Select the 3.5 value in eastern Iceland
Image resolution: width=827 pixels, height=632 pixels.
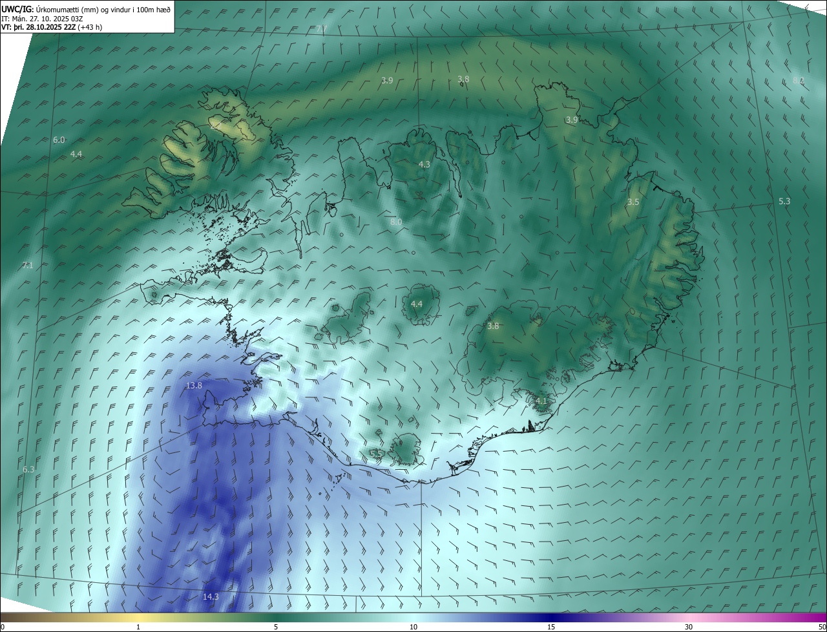click(633, 202)
